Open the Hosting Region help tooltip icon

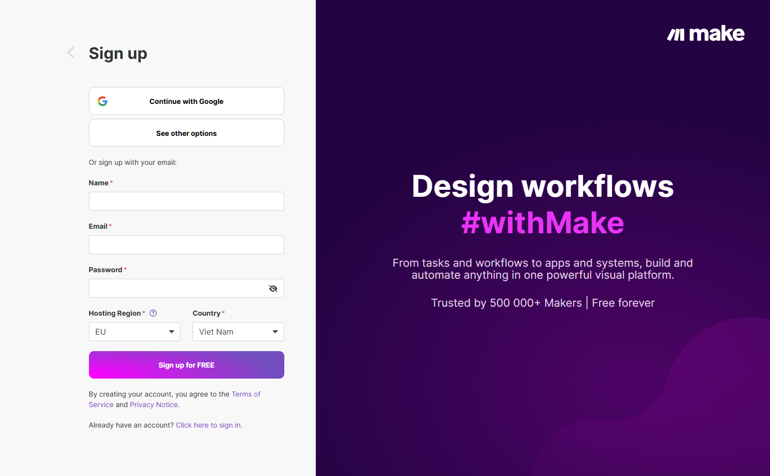point(153,313)
